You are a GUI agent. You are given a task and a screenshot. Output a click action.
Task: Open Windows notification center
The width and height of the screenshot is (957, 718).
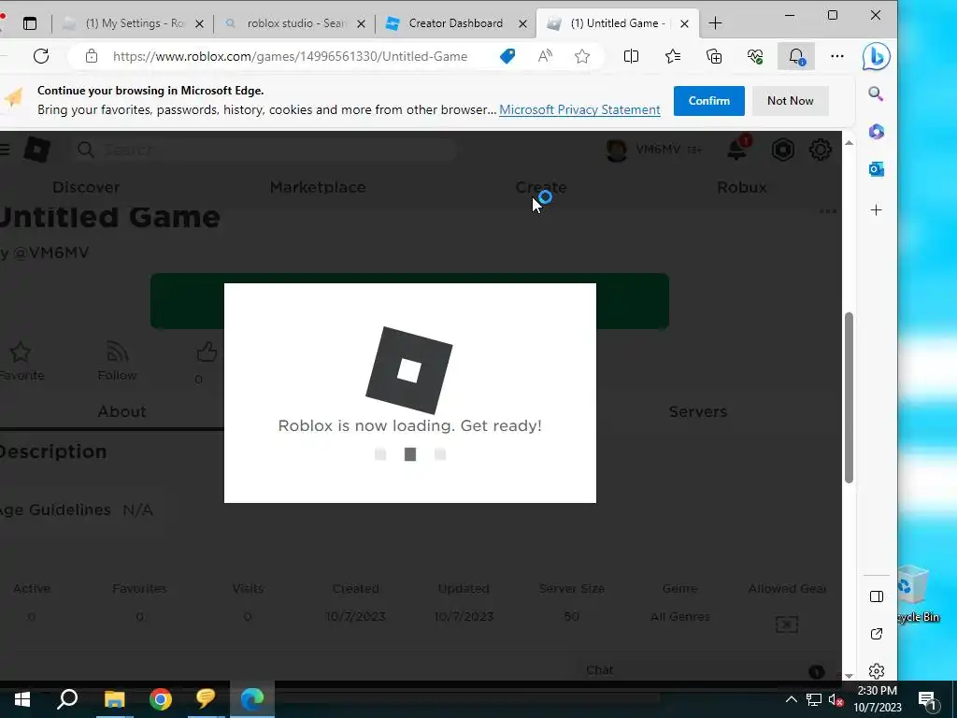click(x=928, y=700)
